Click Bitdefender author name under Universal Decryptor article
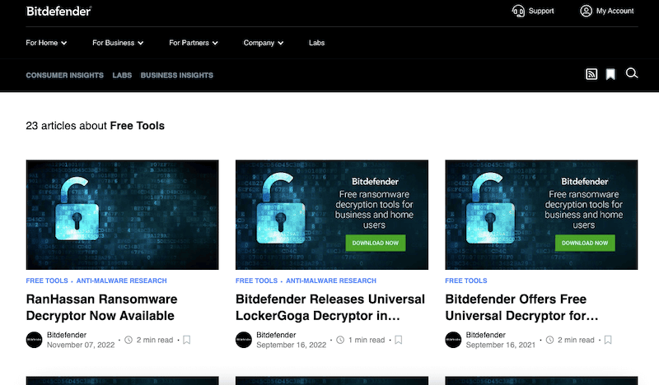 click(485, 335)
